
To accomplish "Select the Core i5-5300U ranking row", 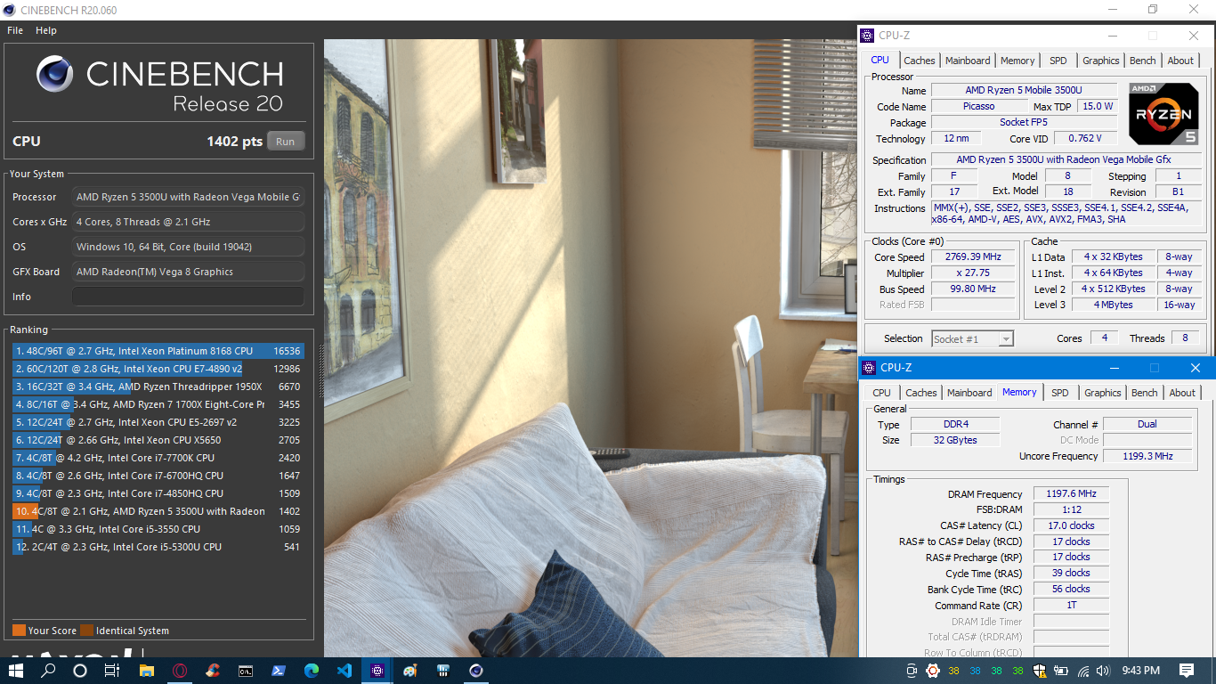I will [x=158, y=547].
